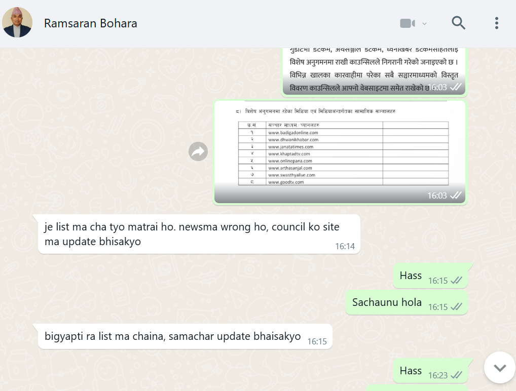The height and width of the screenshot is (391, 516).
Task: Open Ramsaran Bohara's profile picture
Action: click(x=17, y=23)
